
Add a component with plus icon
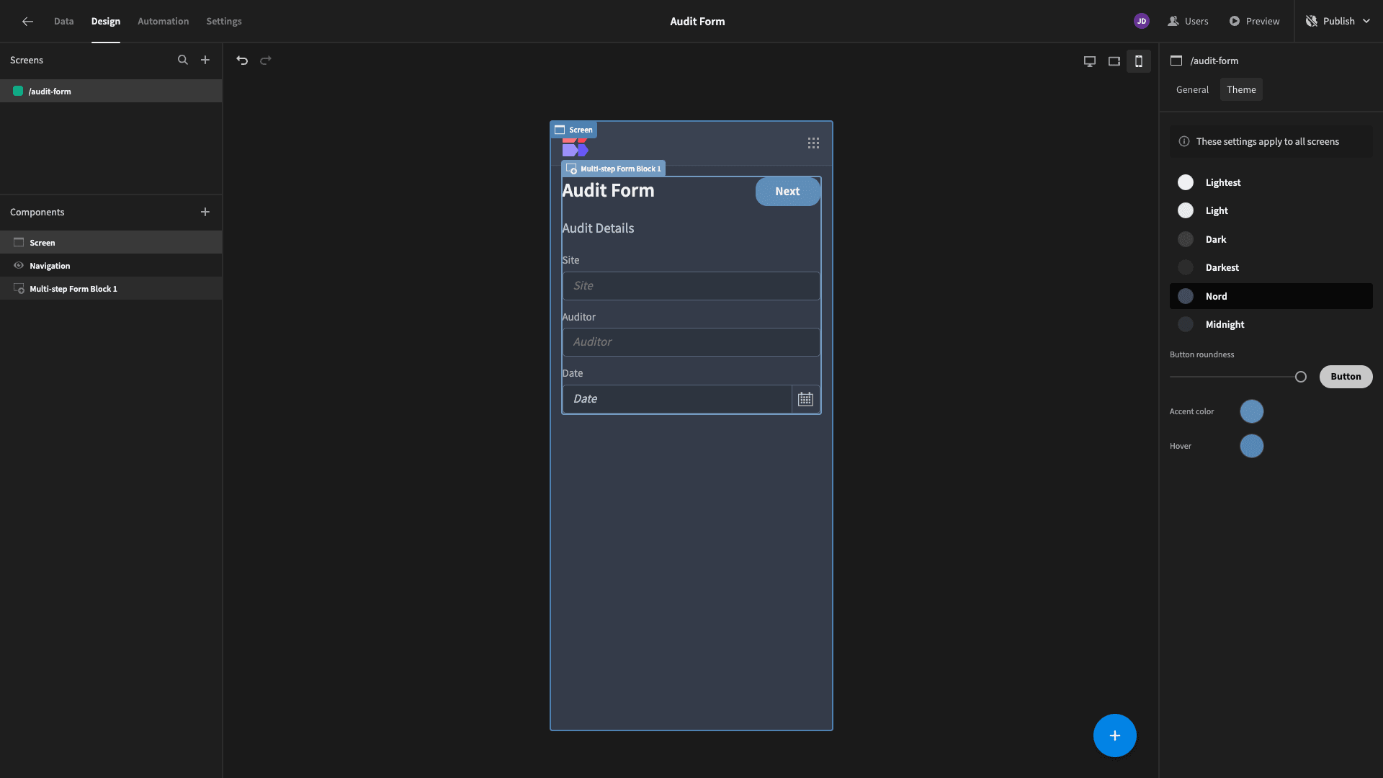(x=205, y=212)
